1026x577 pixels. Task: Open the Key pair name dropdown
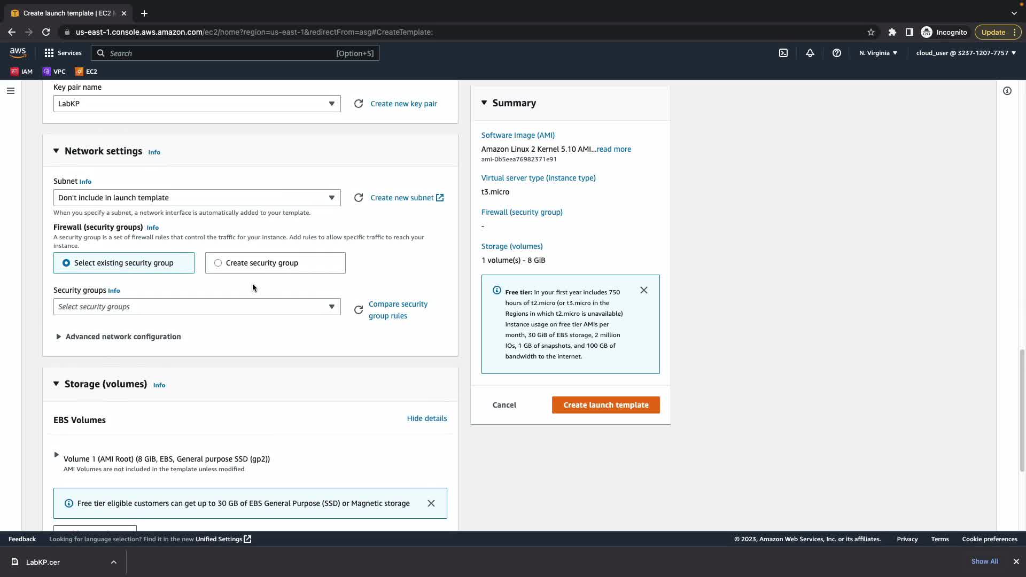click(197, 104)
